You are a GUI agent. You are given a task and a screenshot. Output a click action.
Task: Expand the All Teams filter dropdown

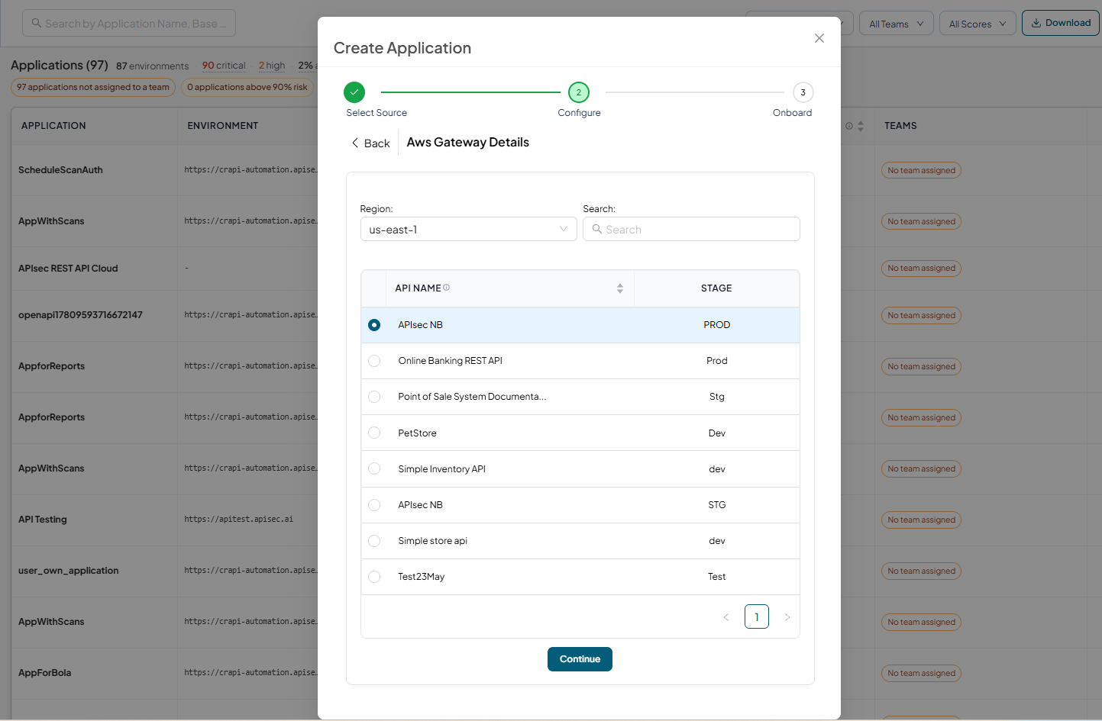pos(896,24)
